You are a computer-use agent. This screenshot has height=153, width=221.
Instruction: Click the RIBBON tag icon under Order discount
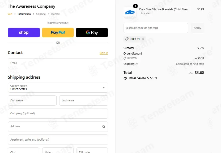125,58
